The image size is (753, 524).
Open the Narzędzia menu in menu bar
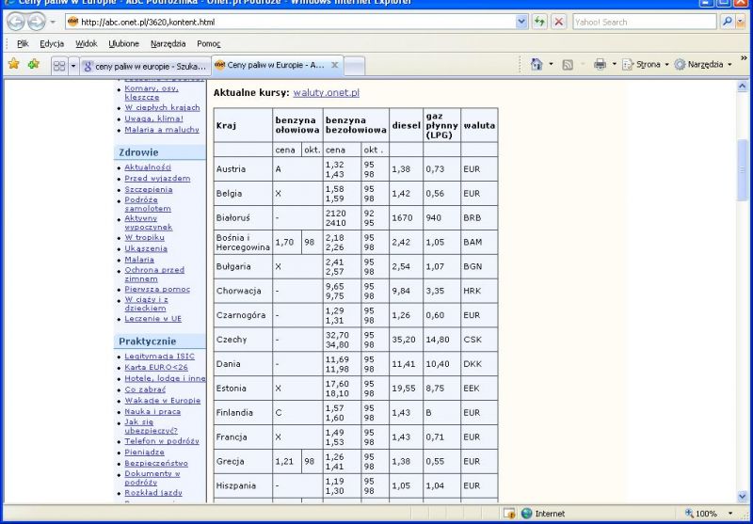pos(168,43)
